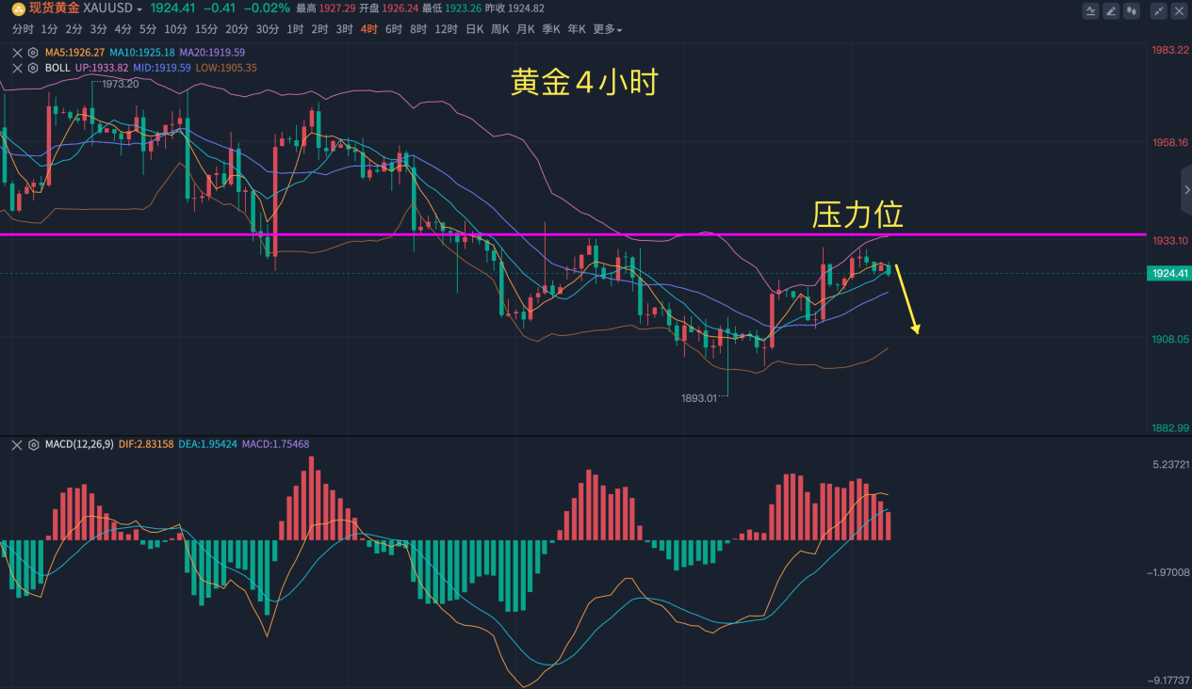Click the current price label 1924.41 on axis
The height and width of the screenshot is (689, 1192).
click(1167, 273)
